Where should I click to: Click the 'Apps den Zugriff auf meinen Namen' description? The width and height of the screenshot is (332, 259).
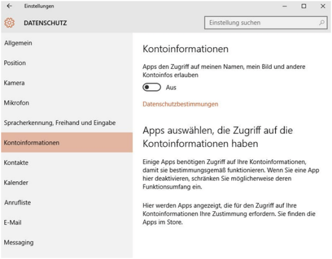pyautogui.click(x=224, y=71)
